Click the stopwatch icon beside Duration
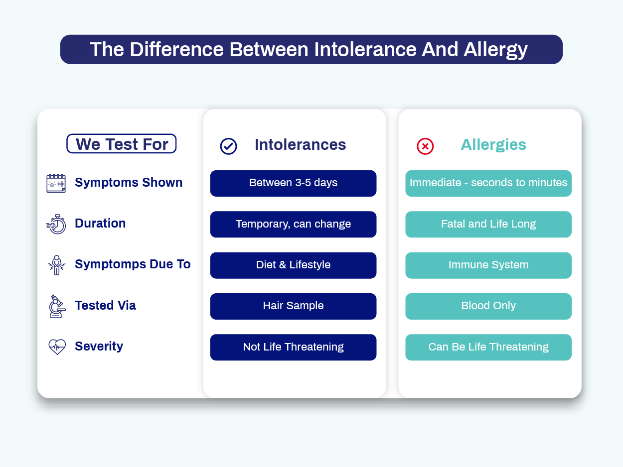This screenshot has height=467, width=623. click(x=56, y=224)
